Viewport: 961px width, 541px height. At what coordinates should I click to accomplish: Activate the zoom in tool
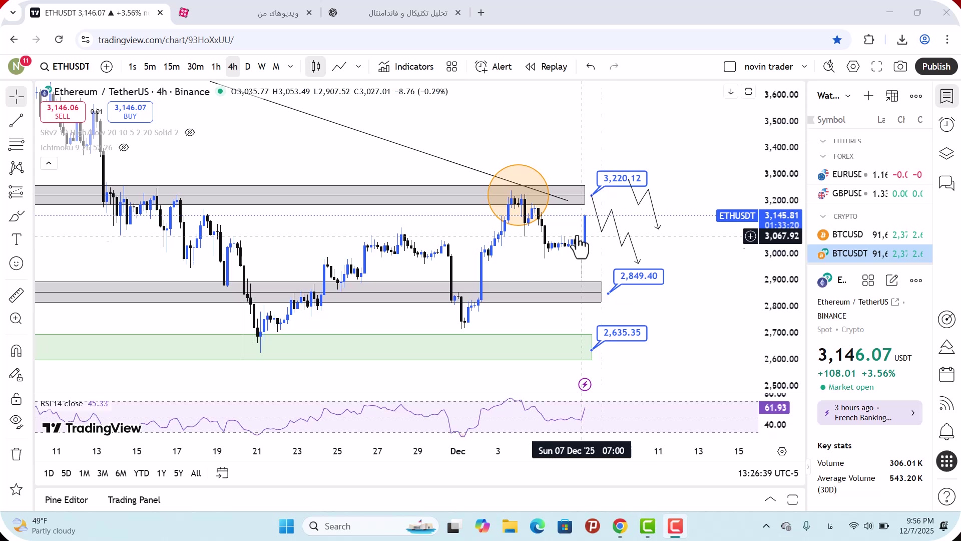point(17,319)
